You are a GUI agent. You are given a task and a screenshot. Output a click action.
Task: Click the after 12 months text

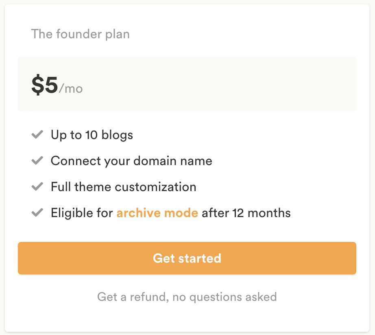(x=246, y=213)
